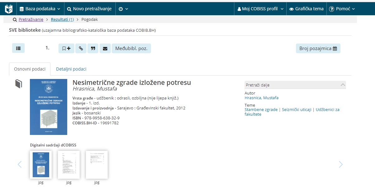Click the COBISS logo home icon
This screenshot has height=194, width=375.
click(9, 9)
